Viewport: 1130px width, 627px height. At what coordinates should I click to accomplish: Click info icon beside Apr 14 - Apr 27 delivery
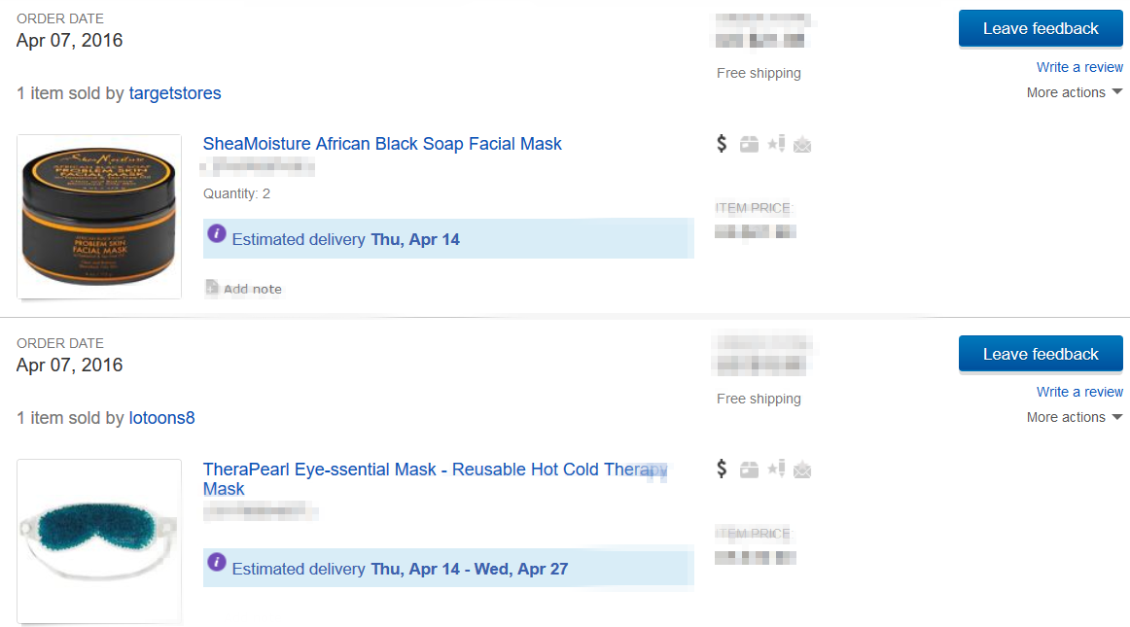point(217,562)
